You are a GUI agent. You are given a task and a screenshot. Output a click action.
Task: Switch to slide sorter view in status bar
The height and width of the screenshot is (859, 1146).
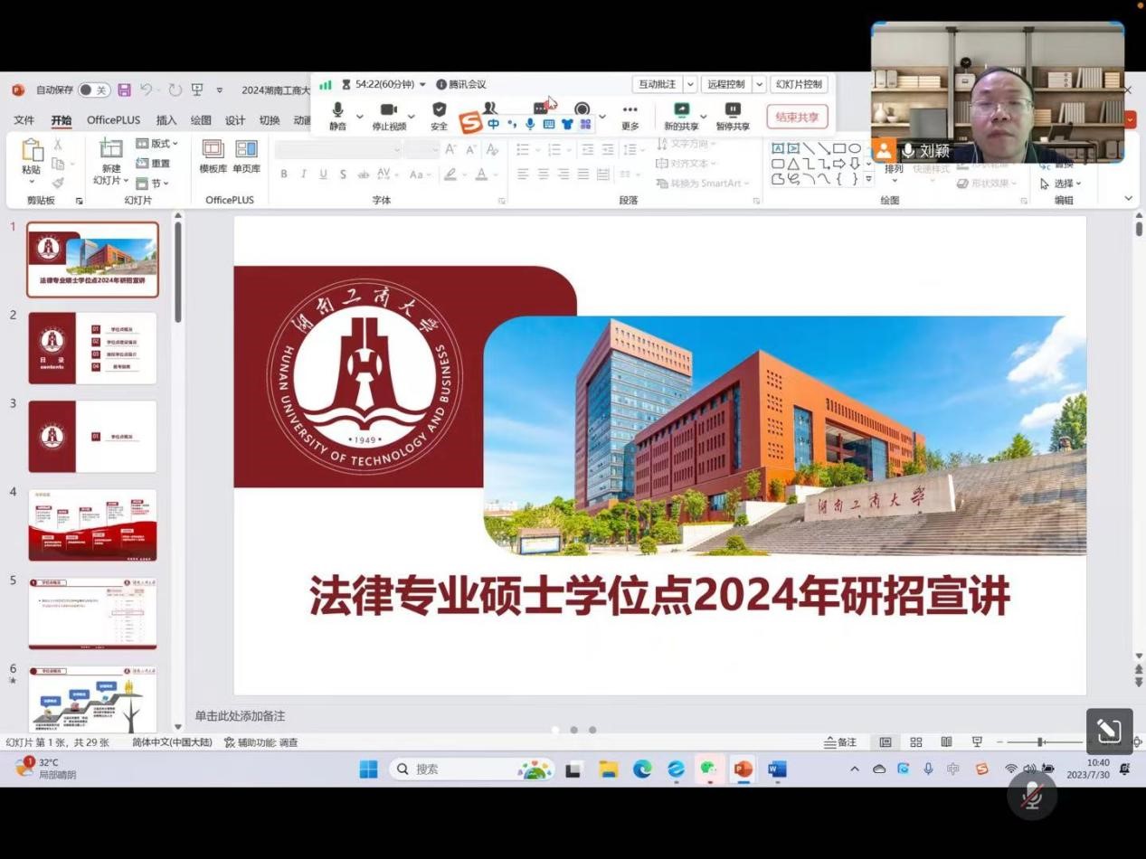(916, 742)
